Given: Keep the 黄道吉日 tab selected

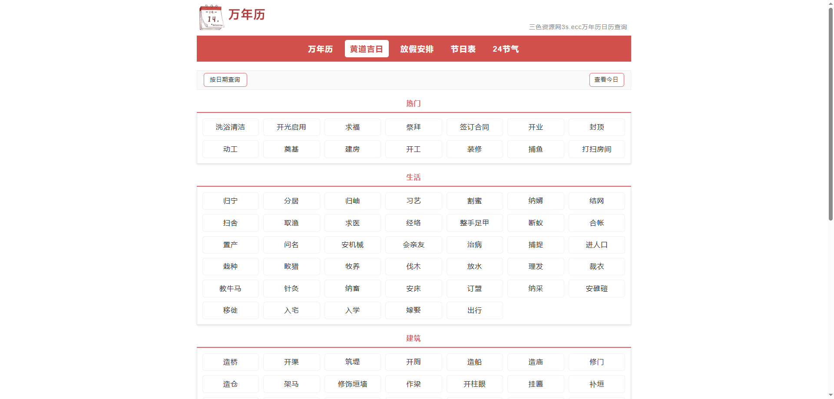Looking at the screenshot, I should tap(366, 49).
